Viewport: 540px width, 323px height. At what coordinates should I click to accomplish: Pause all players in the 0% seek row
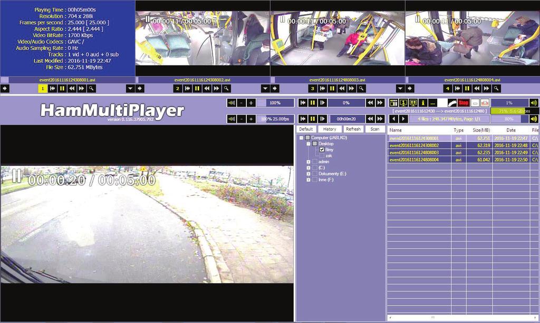tap(312, 103)
